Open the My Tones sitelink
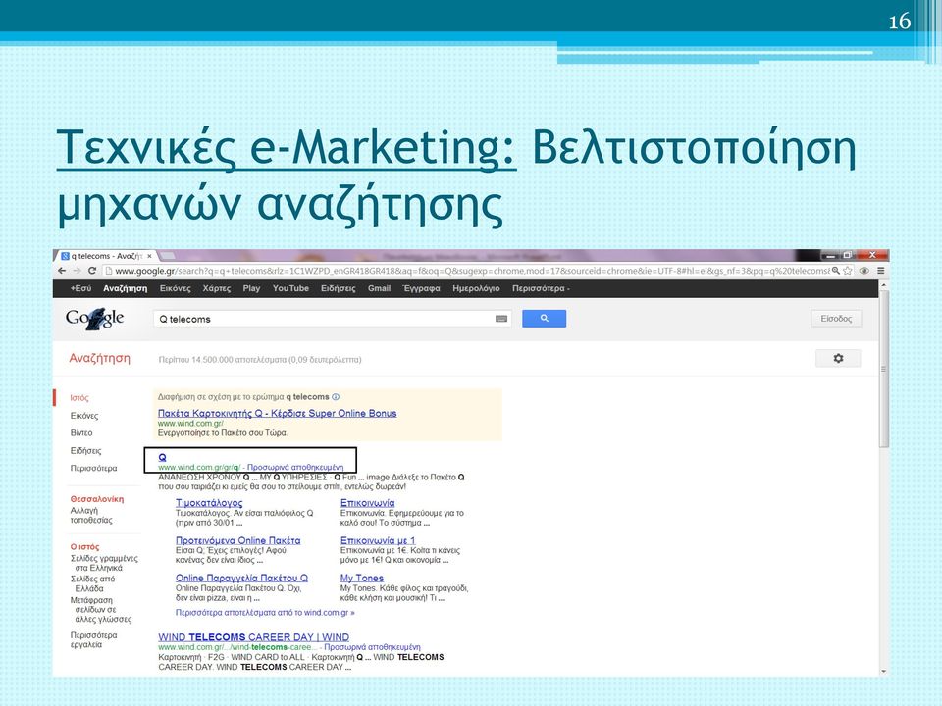 click(362, 578)
